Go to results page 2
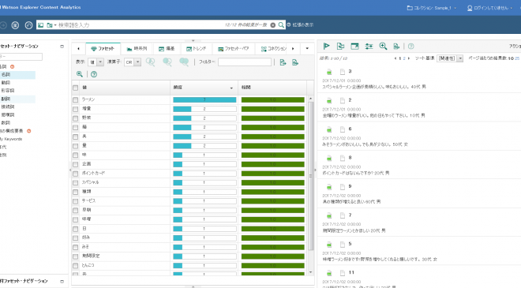 tap(404, 58)
